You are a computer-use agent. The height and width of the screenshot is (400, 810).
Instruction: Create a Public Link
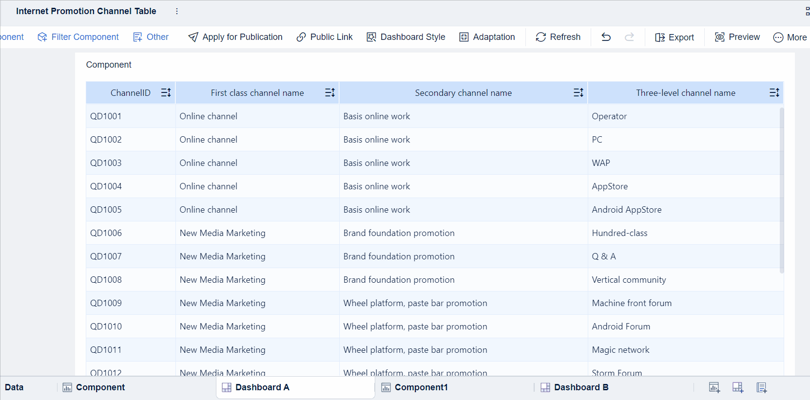click(325, 37)
